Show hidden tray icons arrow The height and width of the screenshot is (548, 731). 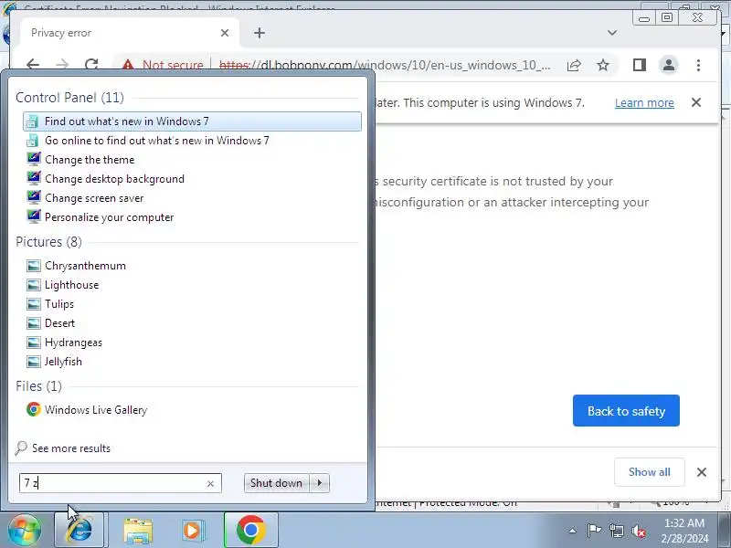click(573, 531)
